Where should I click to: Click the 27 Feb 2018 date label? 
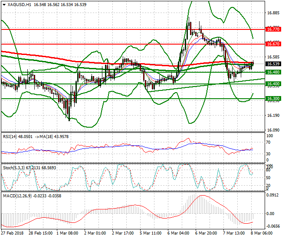12,233
